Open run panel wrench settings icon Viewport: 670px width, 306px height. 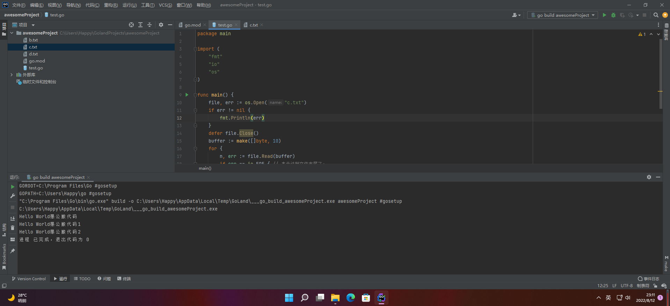13,196
